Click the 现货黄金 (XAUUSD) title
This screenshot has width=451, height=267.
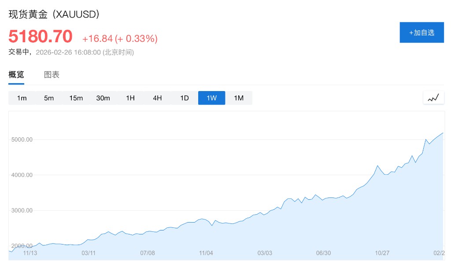[x=54, y=14]
